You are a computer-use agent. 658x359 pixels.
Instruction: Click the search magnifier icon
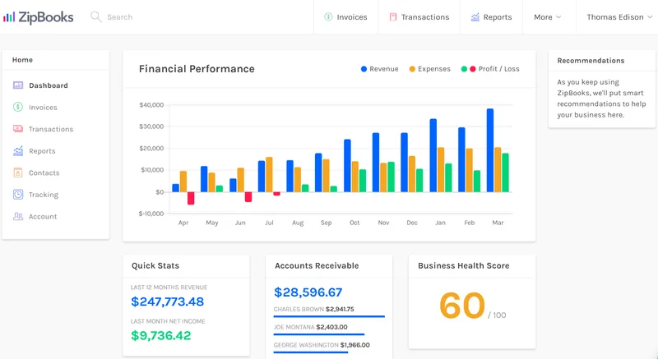[x=96, y=16]
